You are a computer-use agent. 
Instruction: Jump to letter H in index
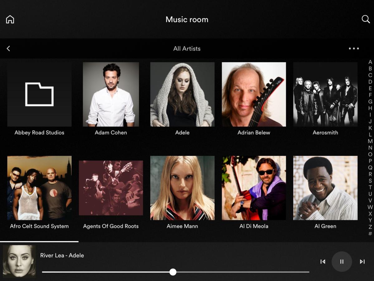point(370,108)
